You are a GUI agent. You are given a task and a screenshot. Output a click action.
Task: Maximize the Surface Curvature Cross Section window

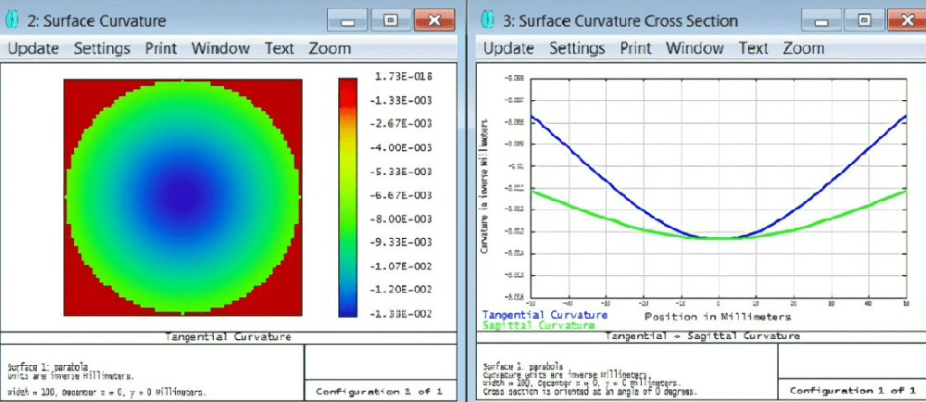(864, 19)
